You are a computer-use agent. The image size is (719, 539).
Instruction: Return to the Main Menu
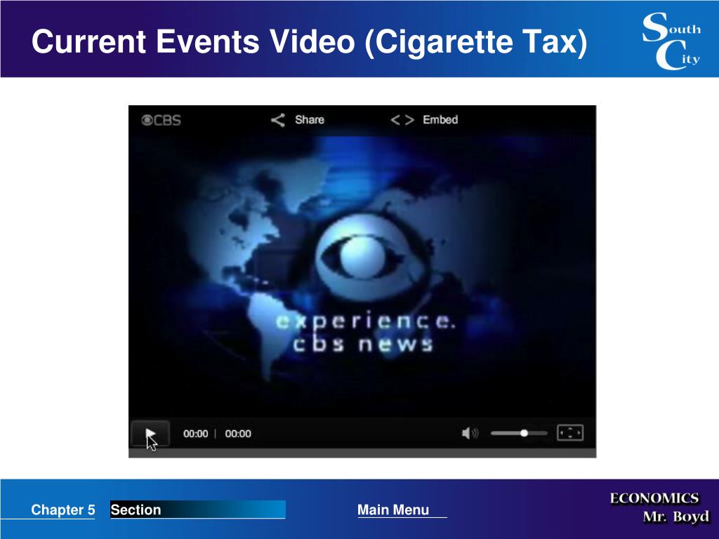pyautogui.click(x=393, y=510)
